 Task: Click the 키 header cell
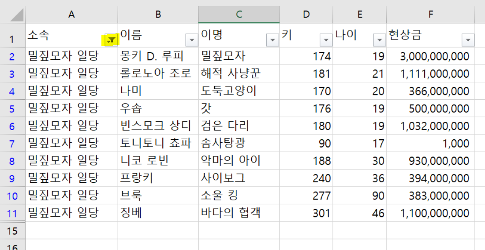[306, 35]
